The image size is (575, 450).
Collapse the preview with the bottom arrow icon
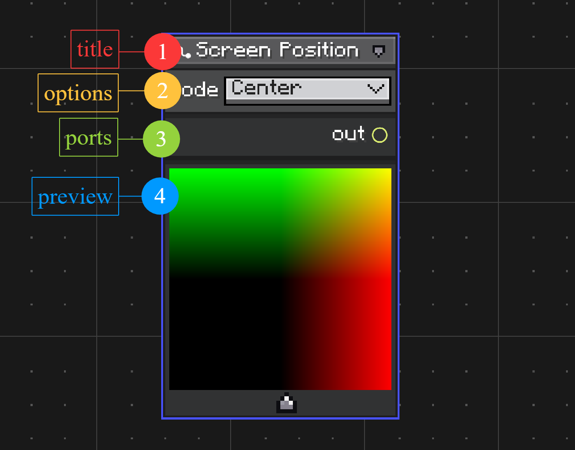[287, 403]
